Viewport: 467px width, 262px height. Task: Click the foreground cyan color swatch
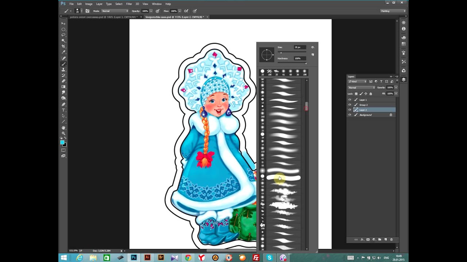pos(62,142)
